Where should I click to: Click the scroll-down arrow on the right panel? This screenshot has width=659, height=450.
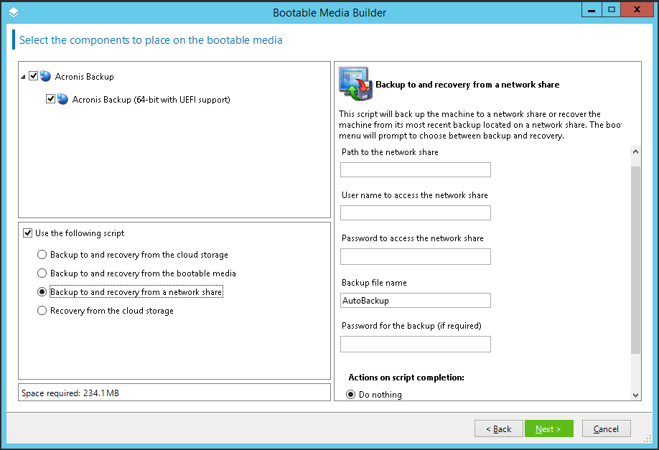635,394
